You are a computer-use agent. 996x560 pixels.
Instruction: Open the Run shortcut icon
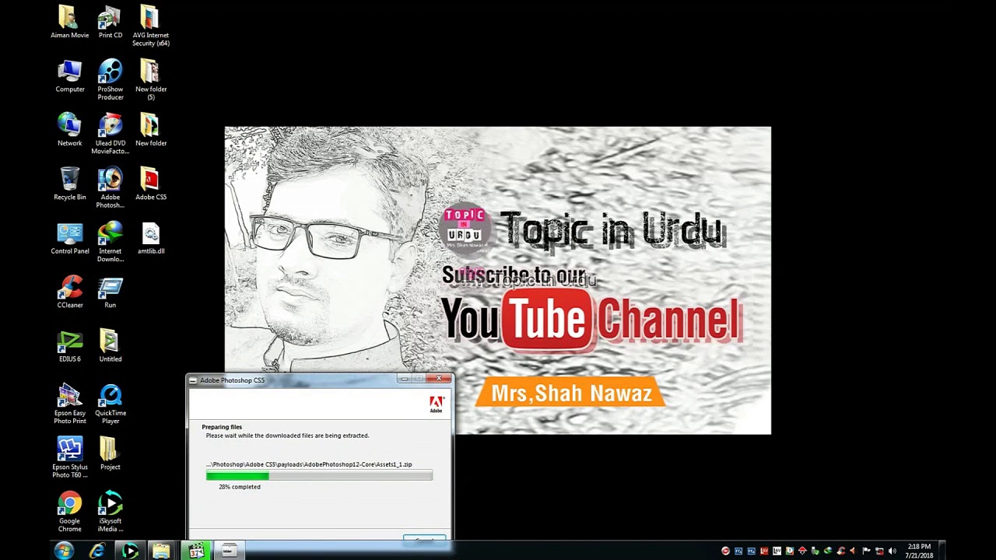[110, 292]
